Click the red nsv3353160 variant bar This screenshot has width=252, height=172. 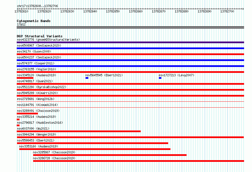[x=95, y=149]
